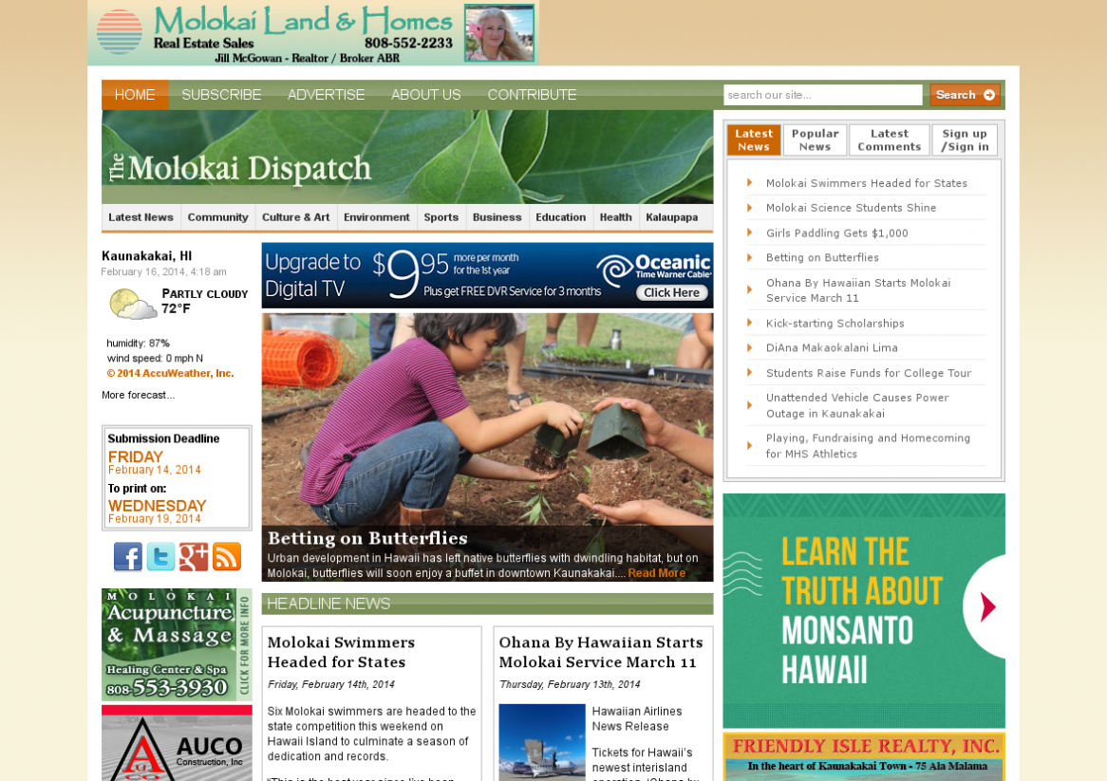Open Ohana By Hawaiian sidebar link
This screenshot has width=1107, height=781.
[x=858, y=290]
